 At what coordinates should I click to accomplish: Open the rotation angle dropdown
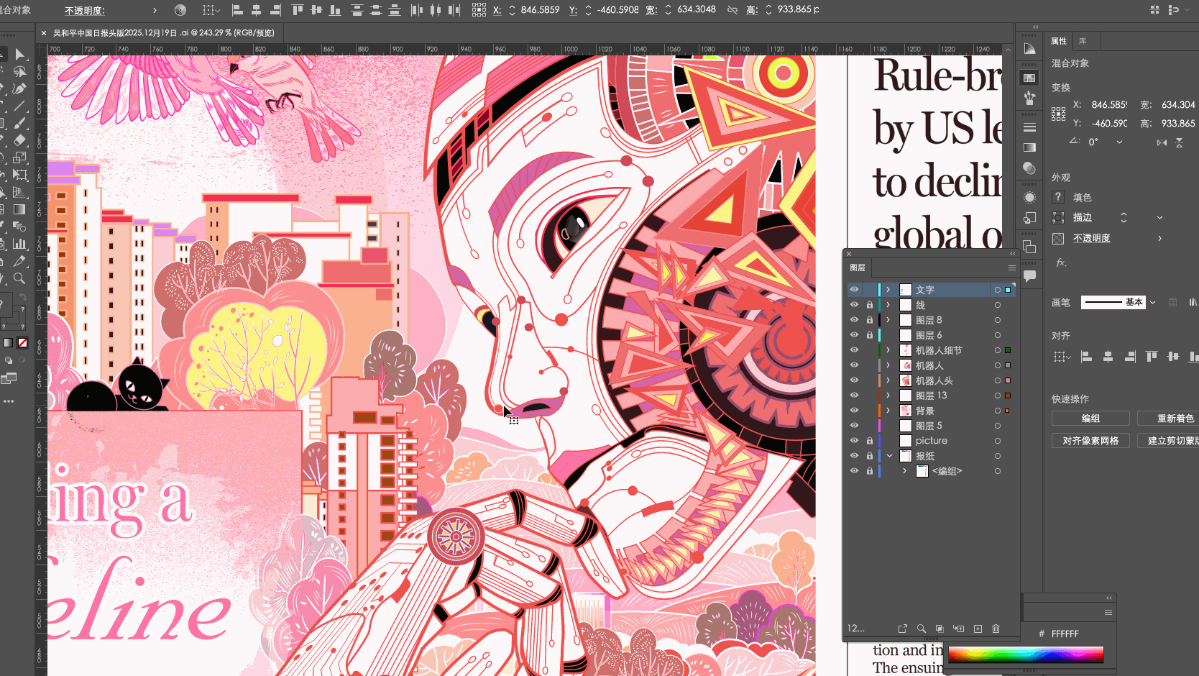(x=1119, y=142)
